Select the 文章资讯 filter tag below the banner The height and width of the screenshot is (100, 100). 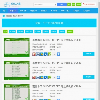click(x=20, y=31)
